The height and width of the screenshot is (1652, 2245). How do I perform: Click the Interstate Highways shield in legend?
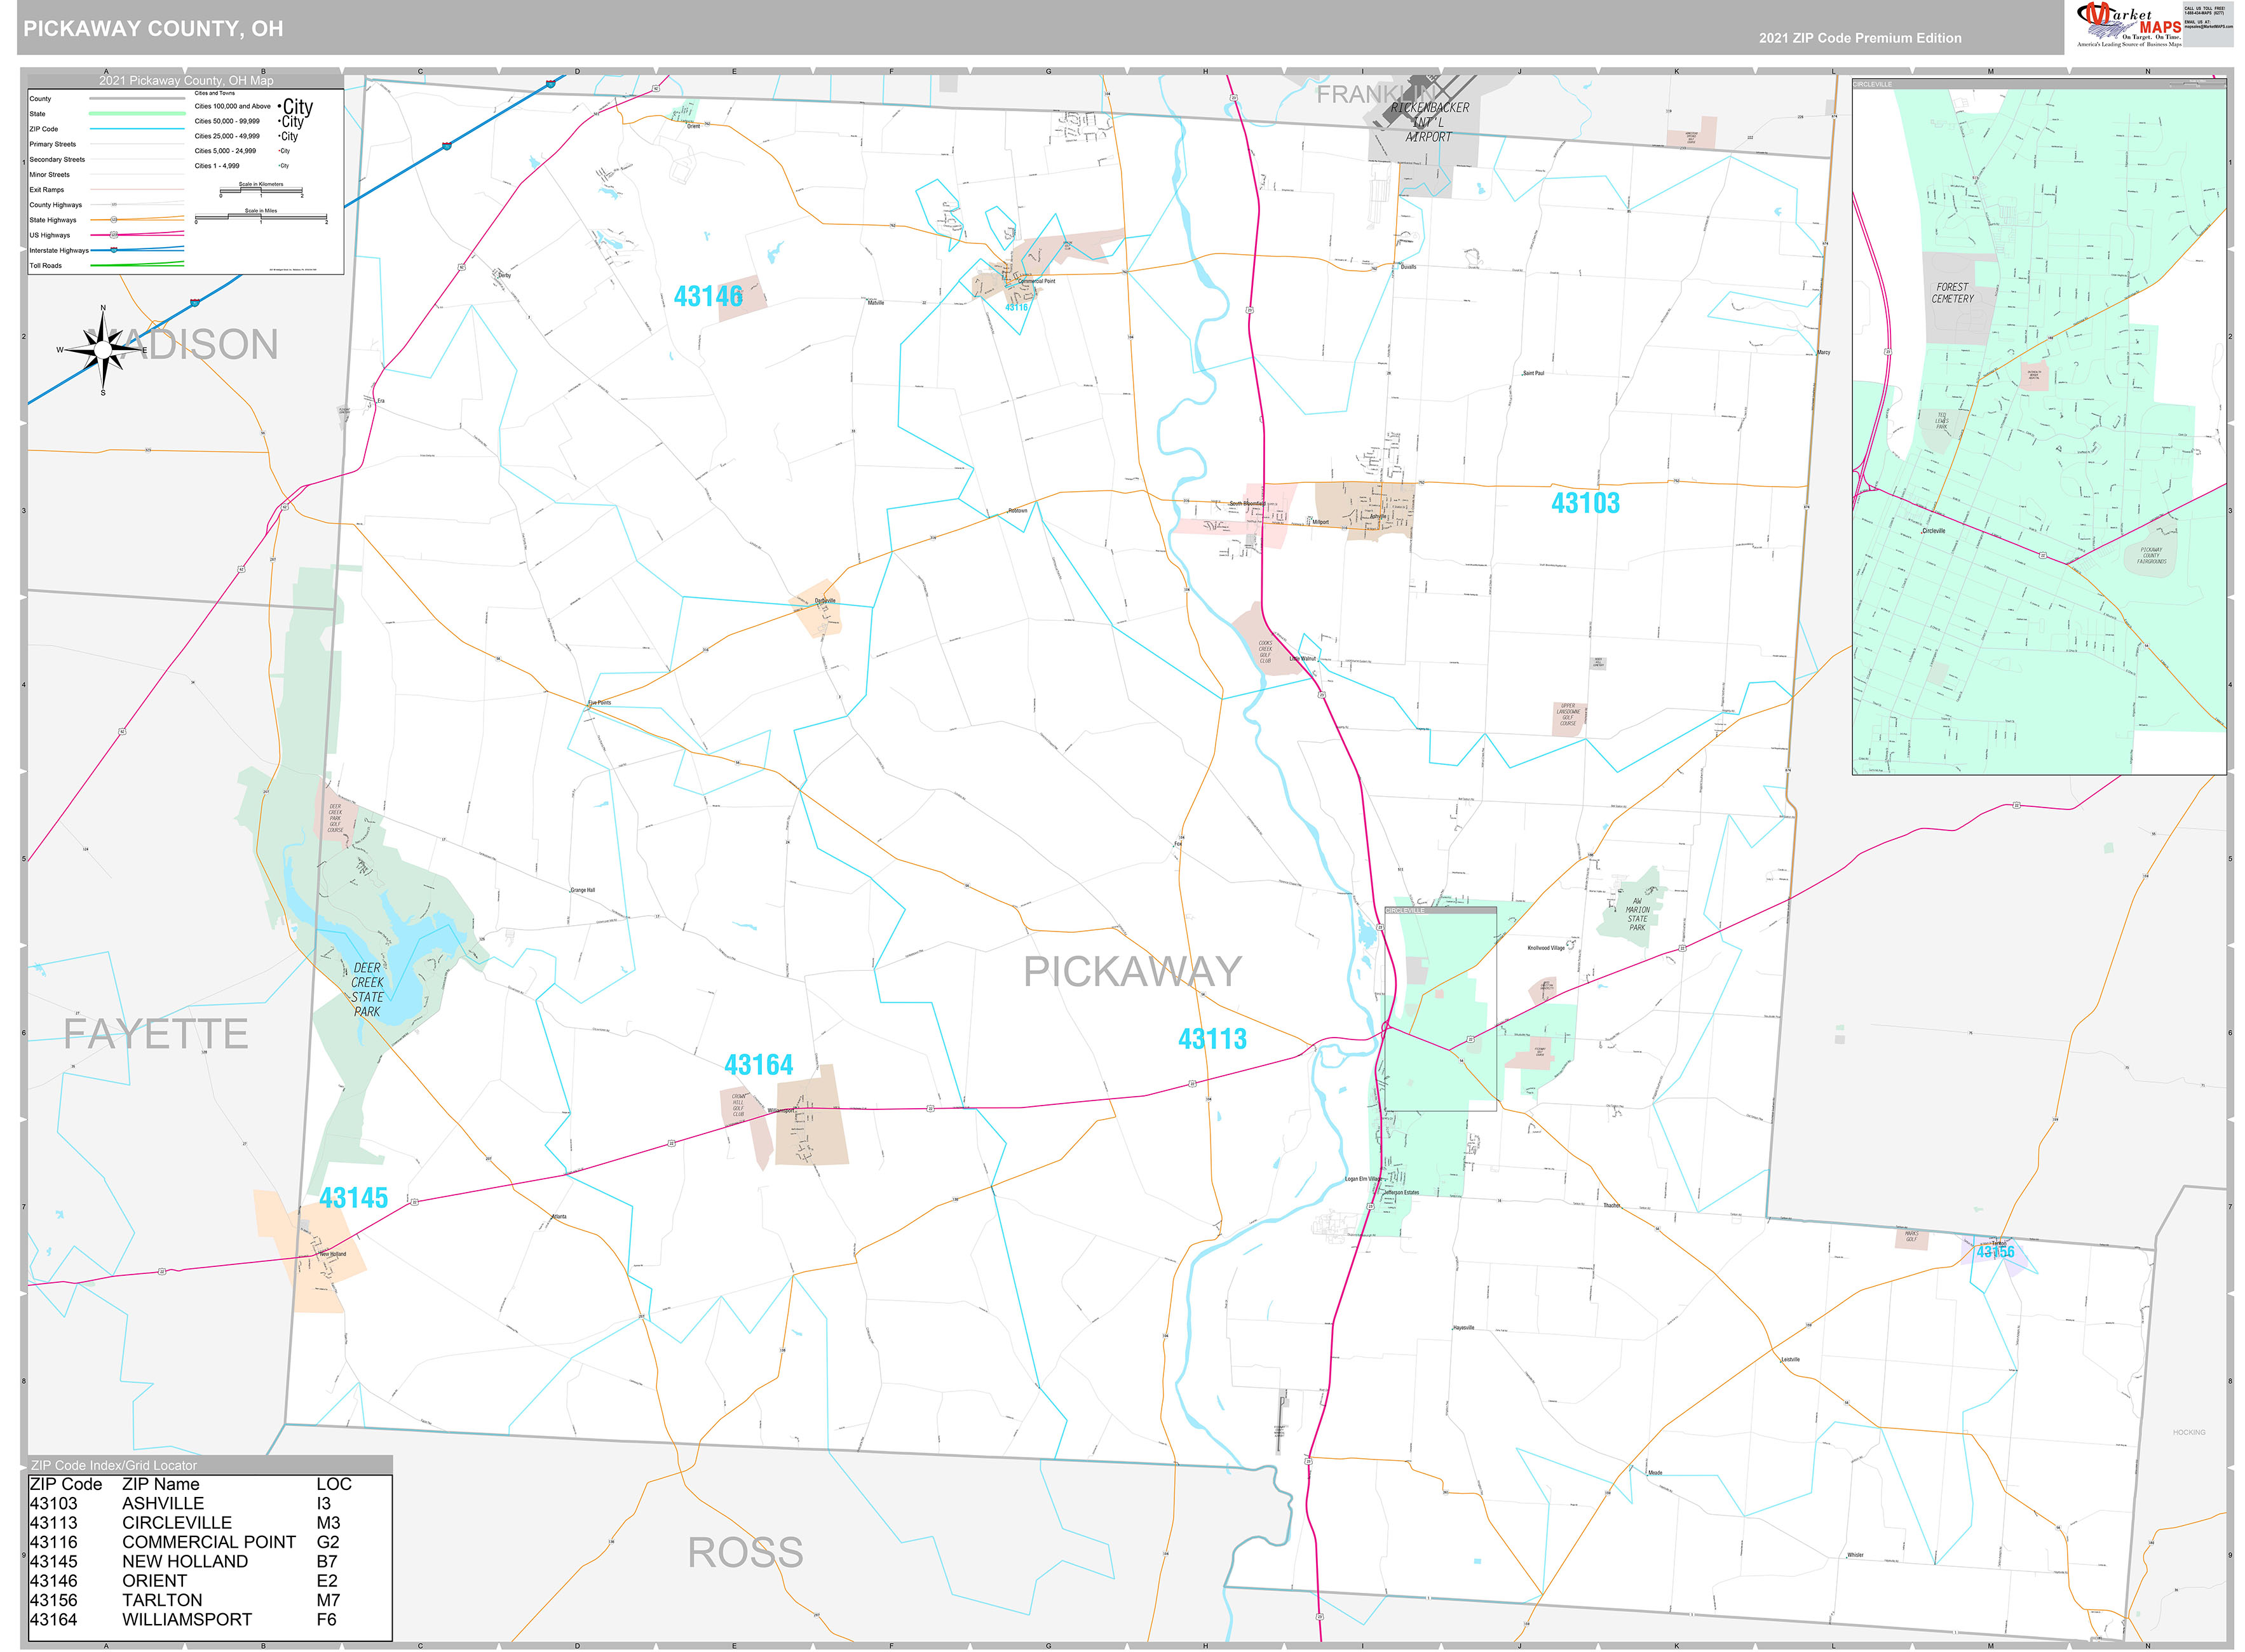click(113, 250)
